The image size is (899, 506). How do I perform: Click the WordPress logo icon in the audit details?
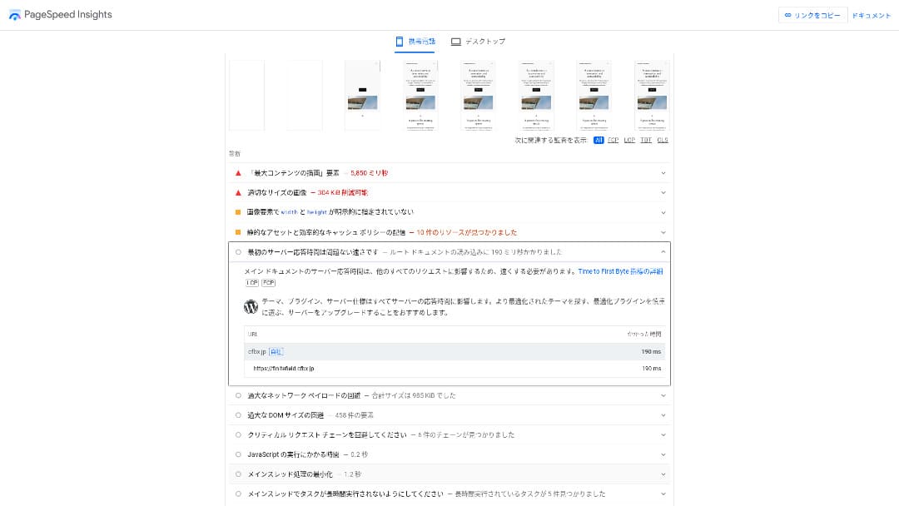(x=251, y=306)
